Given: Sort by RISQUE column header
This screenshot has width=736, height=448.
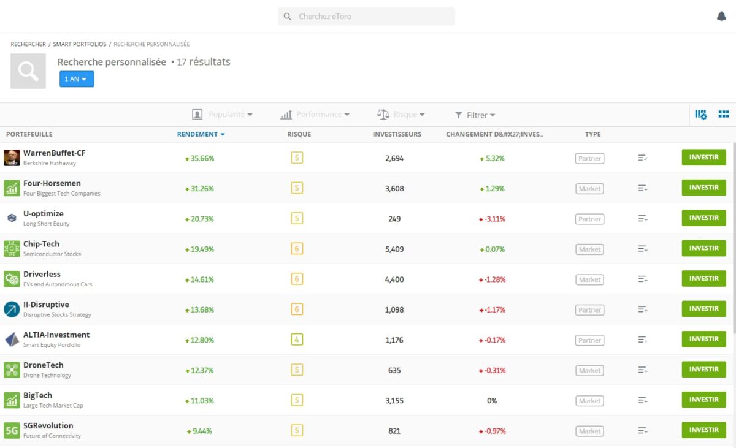Looking at the screenshot, I should (299, 134).
